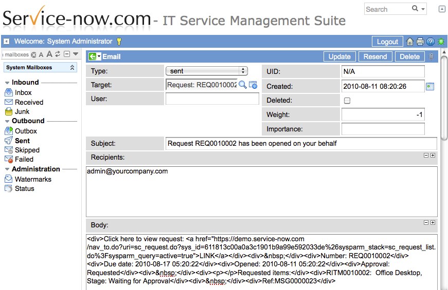Click the green bug debug icon

click(441, 42)
